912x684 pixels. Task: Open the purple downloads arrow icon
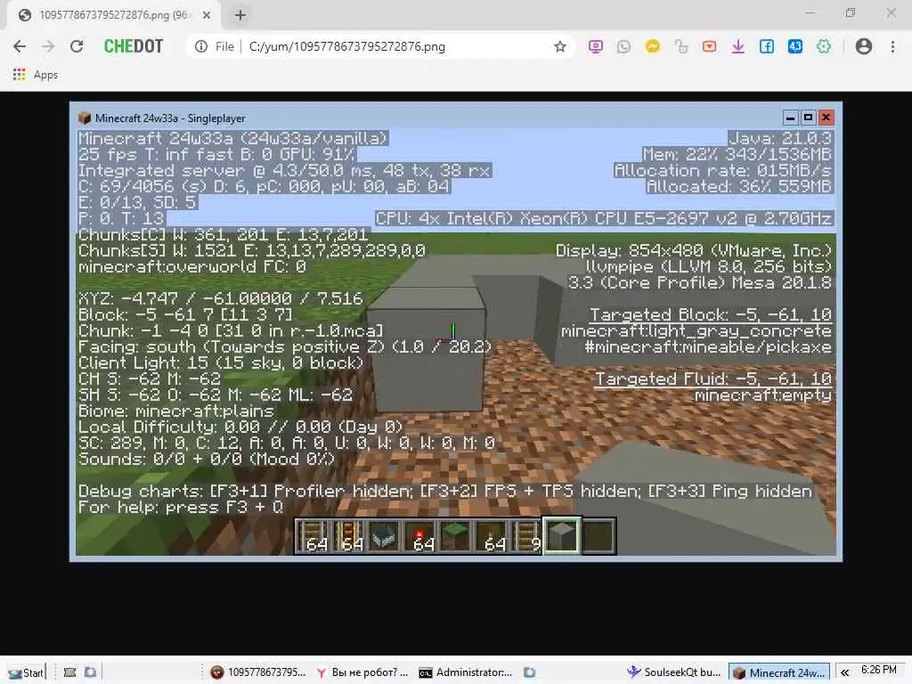(737, 46)
